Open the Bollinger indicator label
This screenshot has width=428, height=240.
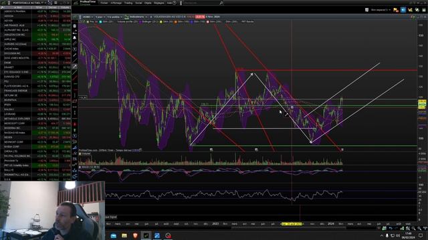tap(149, 22)
